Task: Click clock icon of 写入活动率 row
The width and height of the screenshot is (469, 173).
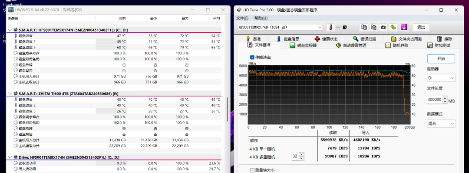Action: click(16, 169)
